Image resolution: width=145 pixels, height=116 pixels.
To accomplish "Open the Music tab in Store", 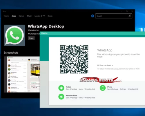I will click(x=29, y=16).
